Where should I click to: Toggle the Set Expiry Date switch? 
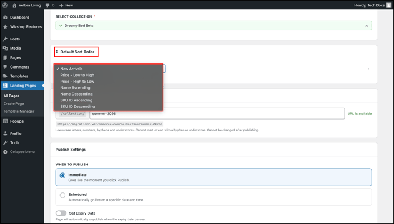(x=61, y=213)
